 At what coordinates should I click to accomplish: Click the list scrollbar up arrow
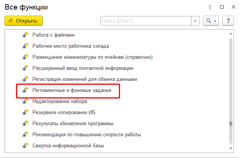231,34
